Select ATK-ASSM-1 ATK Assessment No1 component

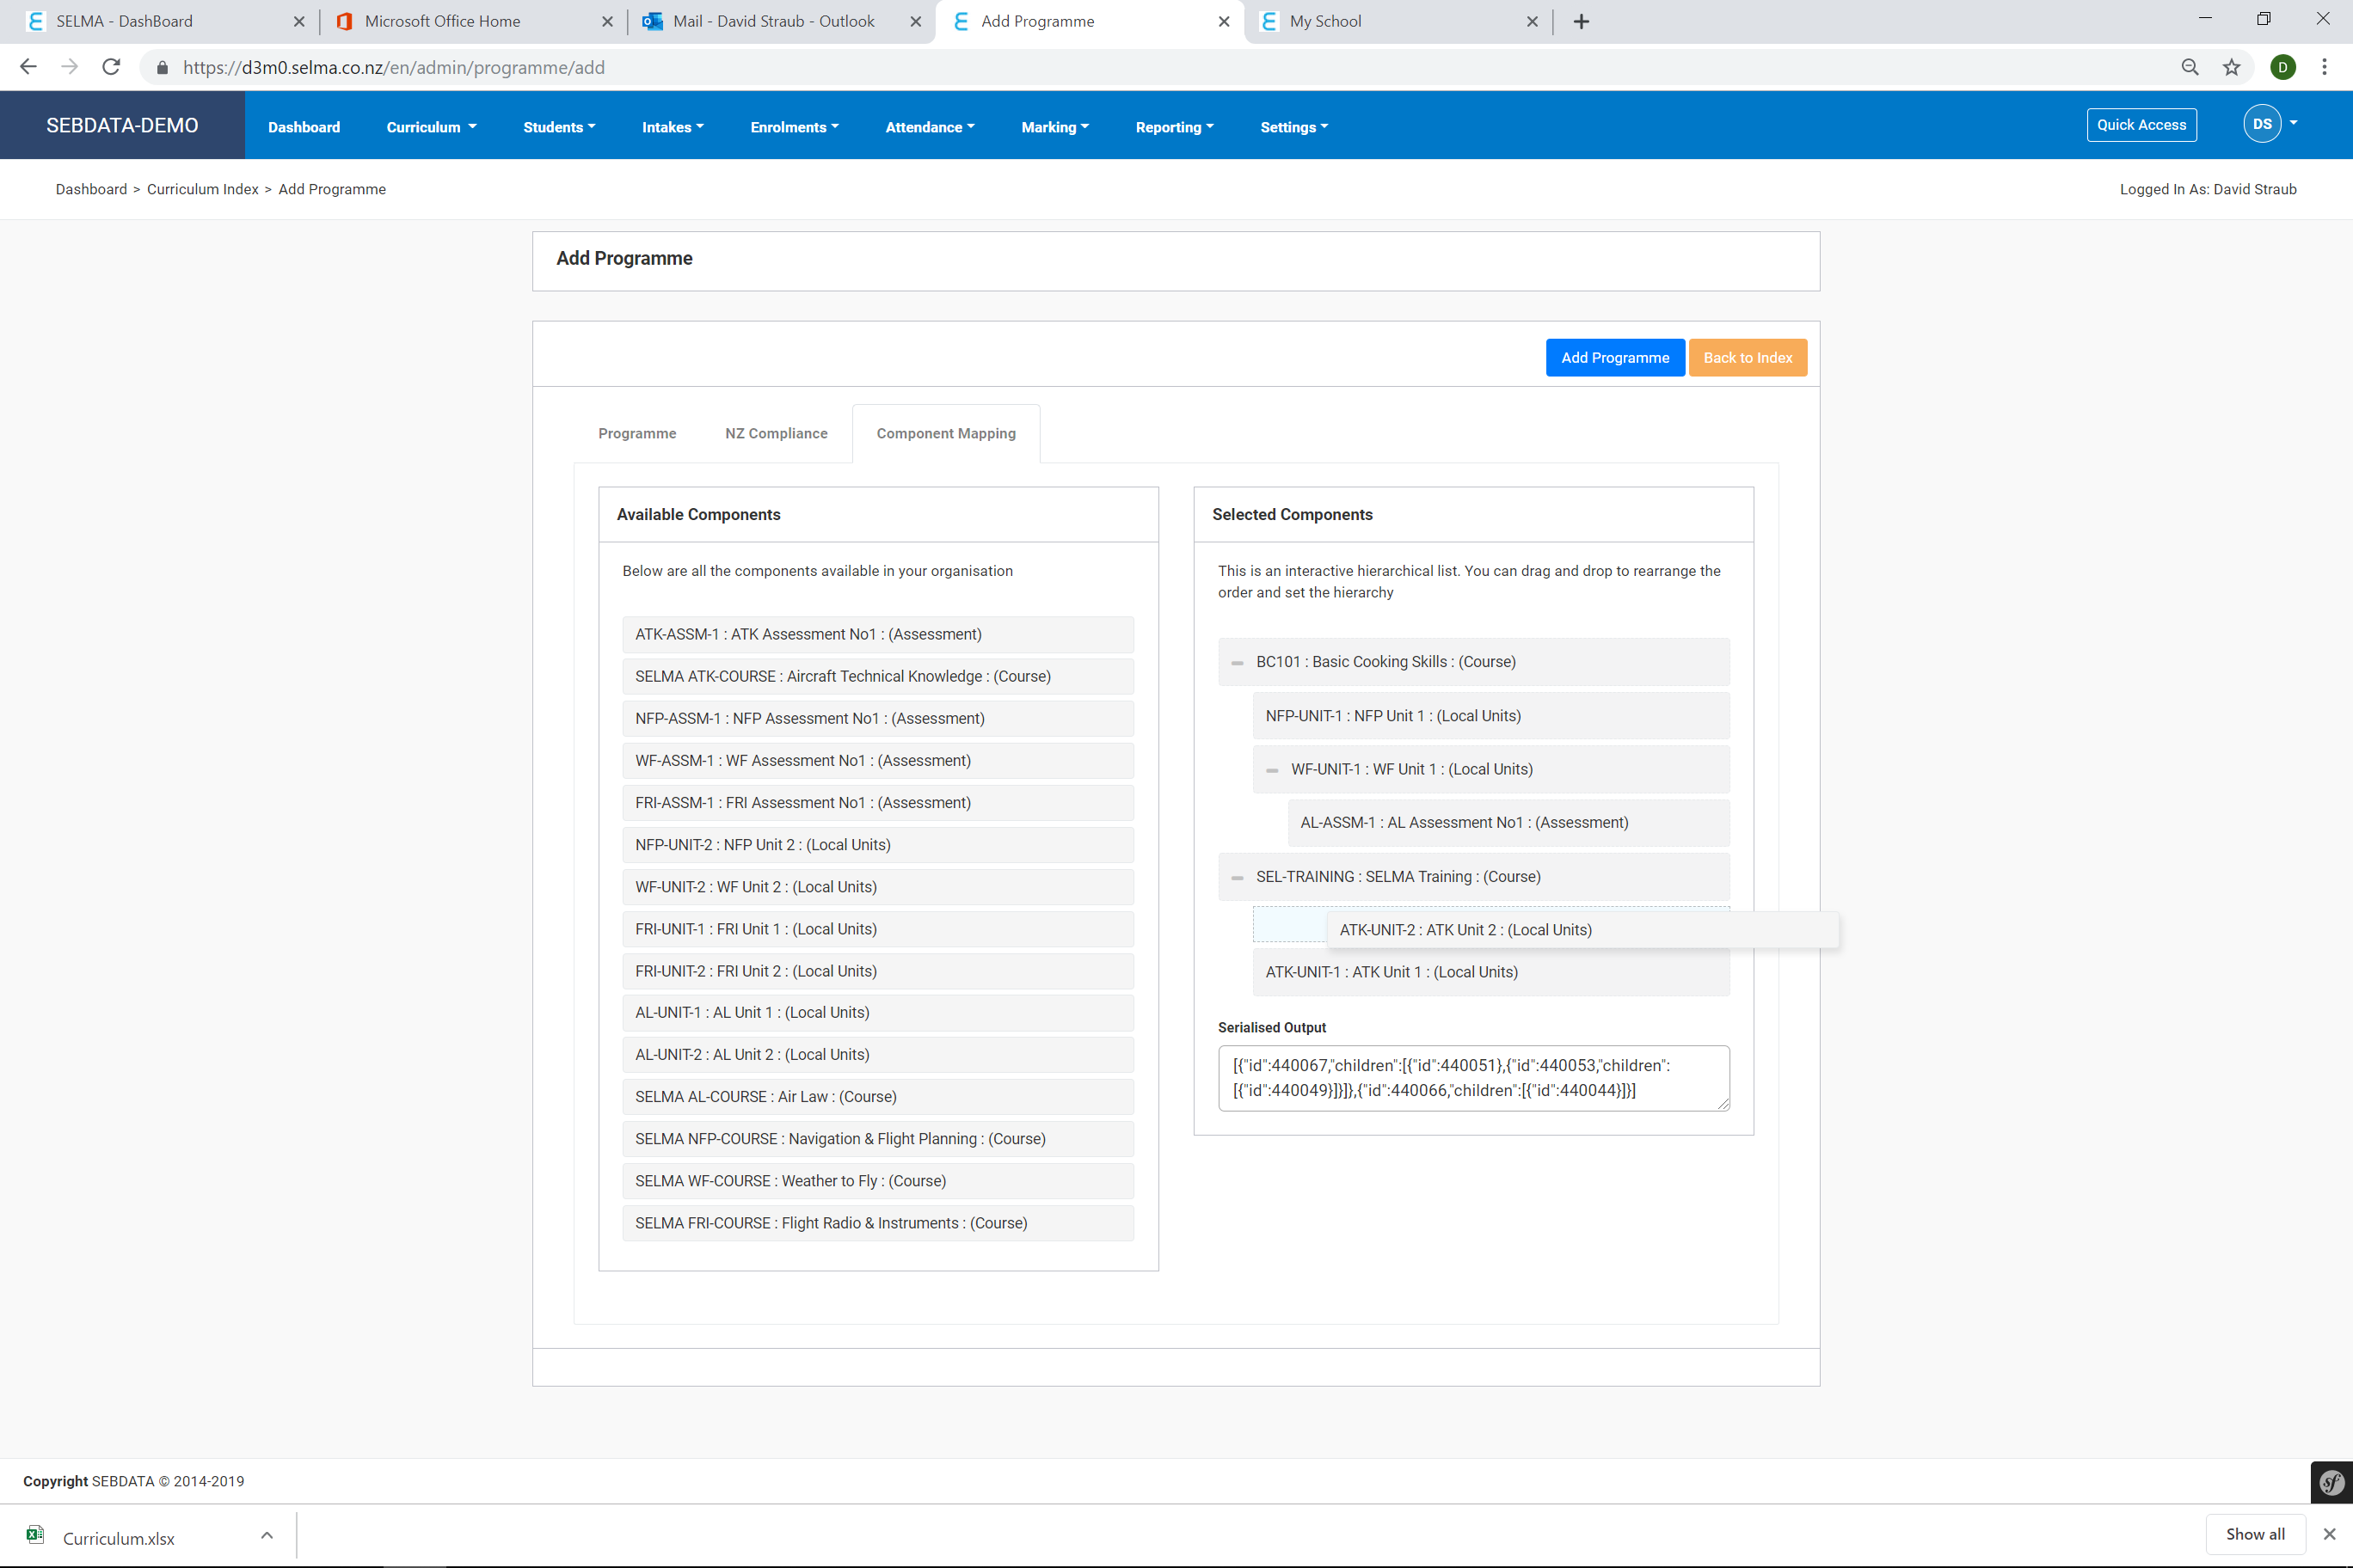tap(877, 635)
